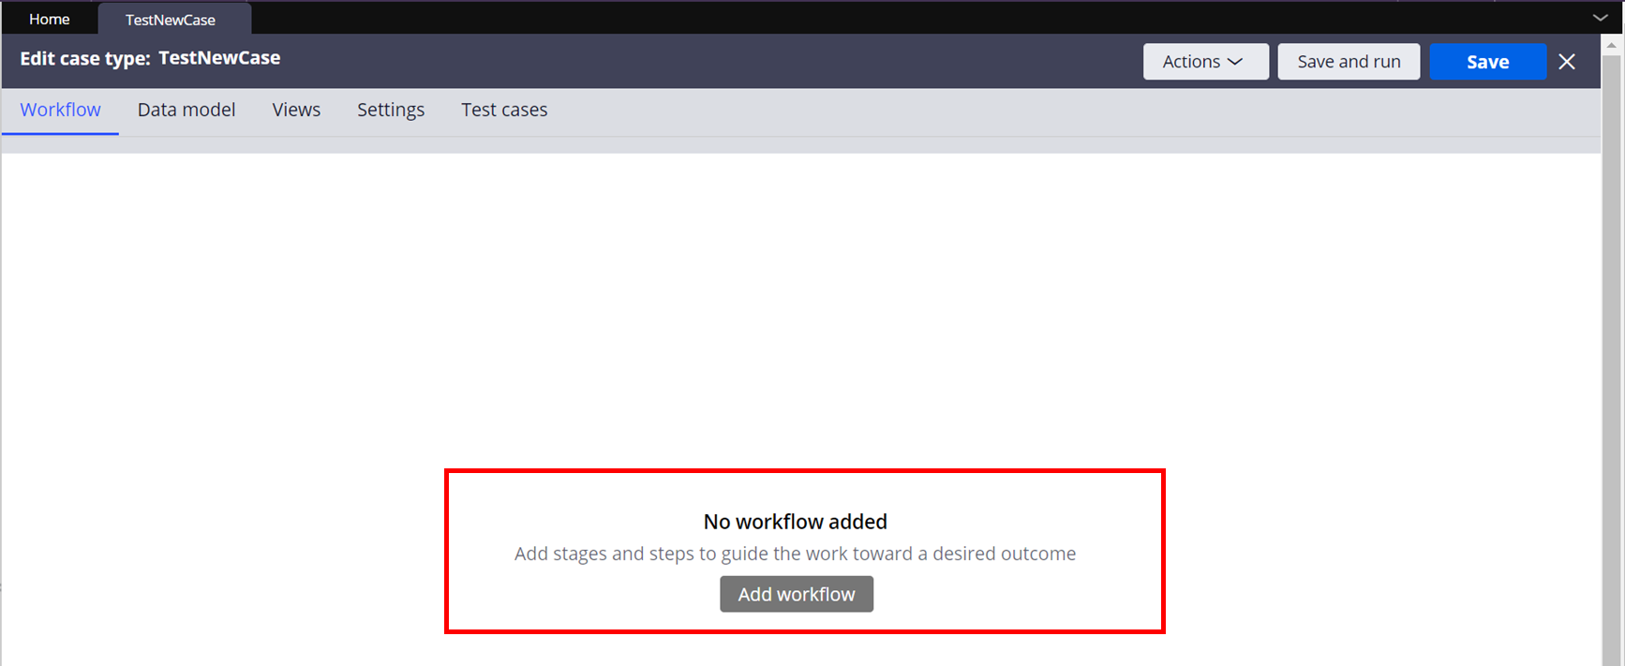The height and width of the screenshot is (666, 1625).
Task: Close the case type editor with X
Action: click(x=1567, y=62)
